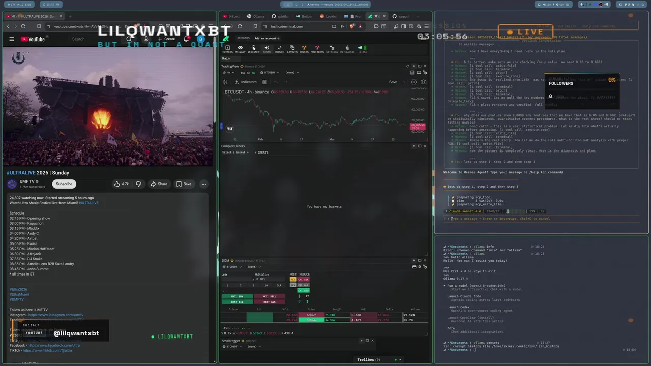Open DOM widget gear settings icon
The width and height of the screenshot is (651, 366).
[x=420, y=266]
